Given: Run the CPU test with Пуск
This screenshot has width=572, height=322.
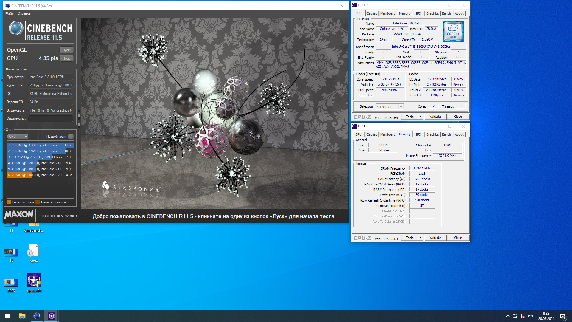Looking at the screenshot, I should coord(66,58).
